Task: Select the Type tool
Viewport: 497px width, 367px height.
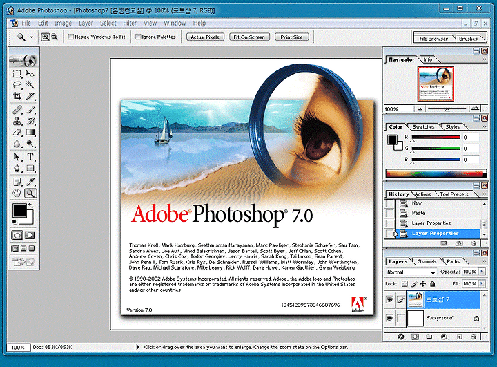Action: (30, 157)
